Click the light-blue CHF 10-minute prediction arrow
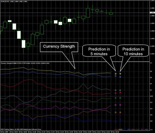This screenshot has width=155, height=133. pos(120,77)
